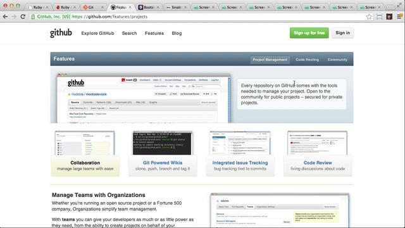Click the Git Powered Wikis terminal thumbnail
Image resolution: width=405 pixels, height=228 pixels.
[x=163, y=143]
